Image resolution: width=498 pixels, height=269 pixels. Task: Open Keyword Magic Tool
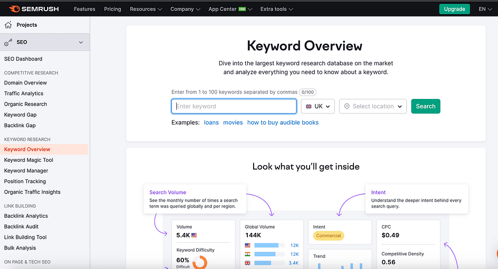pyautogui.click(x=29, y=160)
